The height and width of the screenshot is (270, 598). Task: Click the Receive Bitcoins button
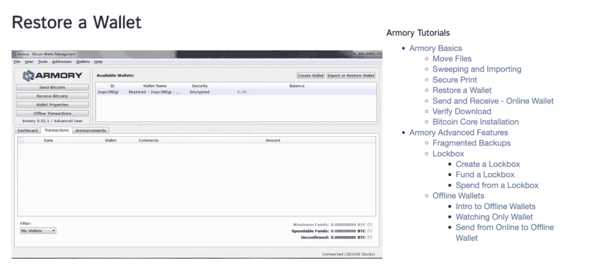click(52, 96)
